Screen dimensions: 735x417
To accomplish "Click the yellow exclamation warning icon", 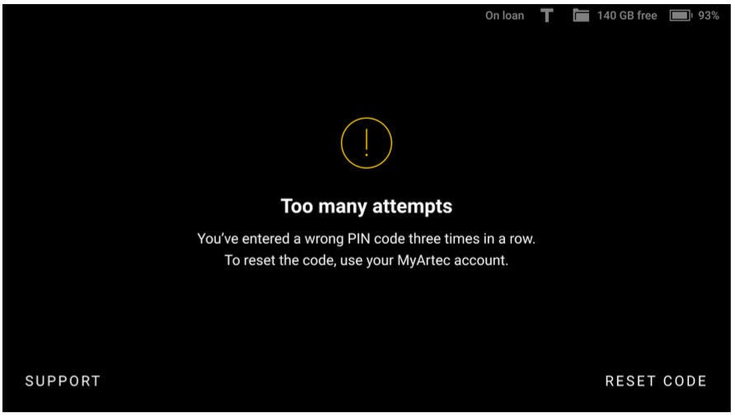I will coord(367,143).
